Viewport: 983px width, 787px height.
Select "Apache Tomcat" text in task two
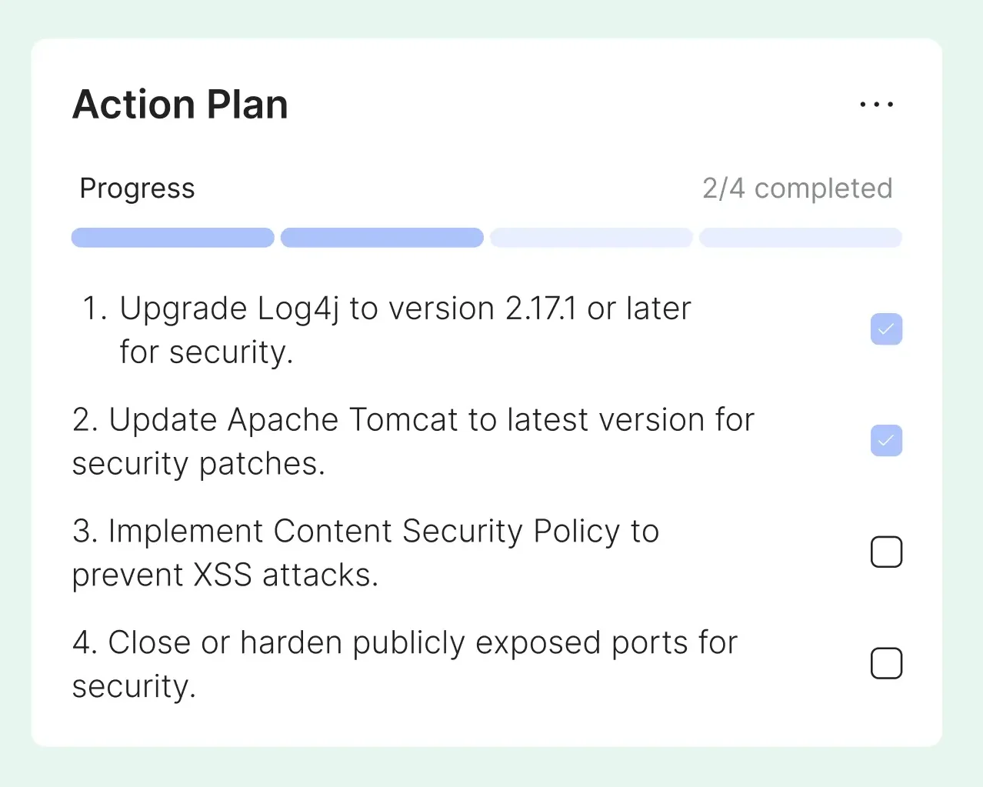pos(284,420)
